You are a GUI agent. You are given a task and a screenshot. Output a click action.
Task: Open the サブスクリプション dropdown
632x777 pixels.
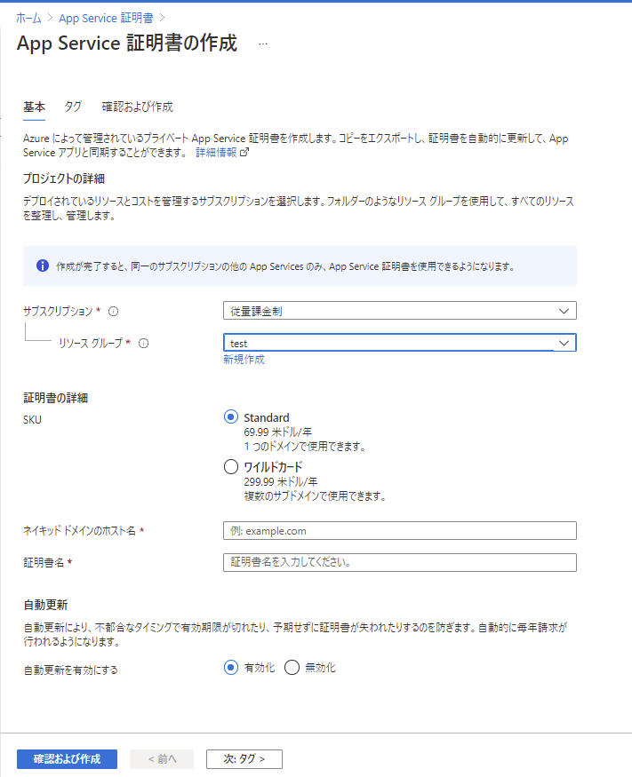tap(564, 311)
